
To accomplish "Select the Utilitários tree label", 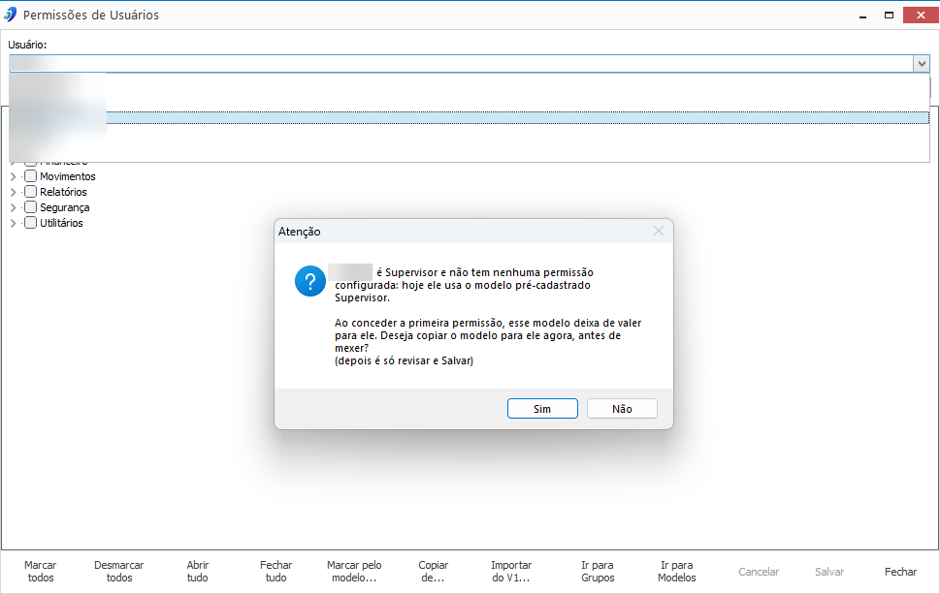I will [61, 223].
